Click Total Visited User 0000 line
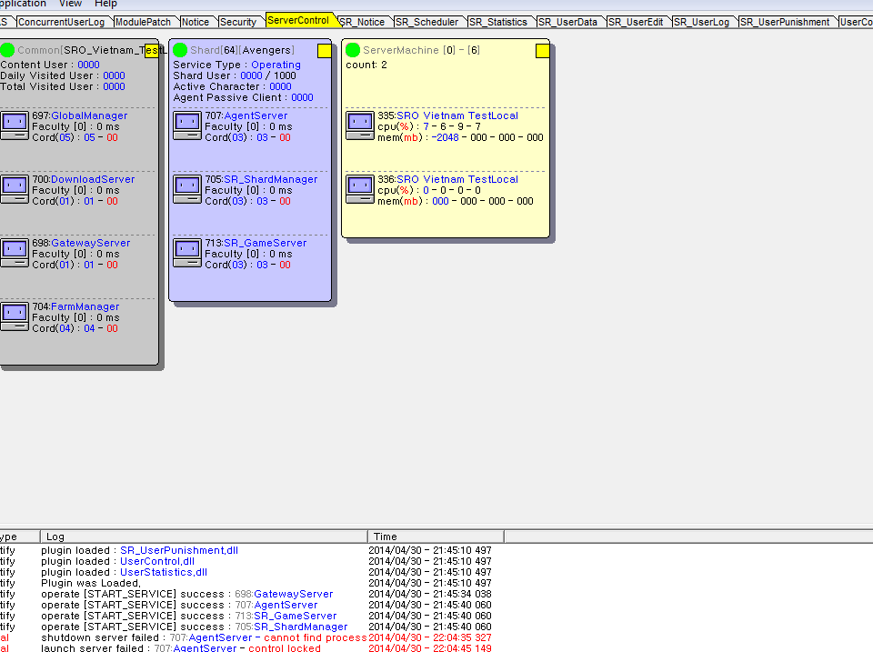The height and width of the screenshot is (652, 873). [63, 86]
